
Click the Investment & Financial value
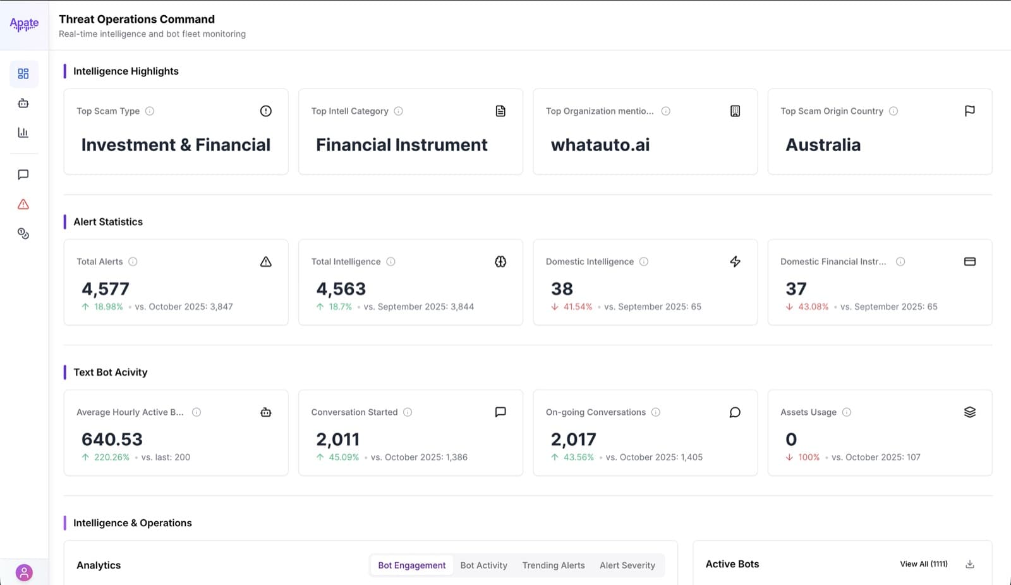(176, 145)
